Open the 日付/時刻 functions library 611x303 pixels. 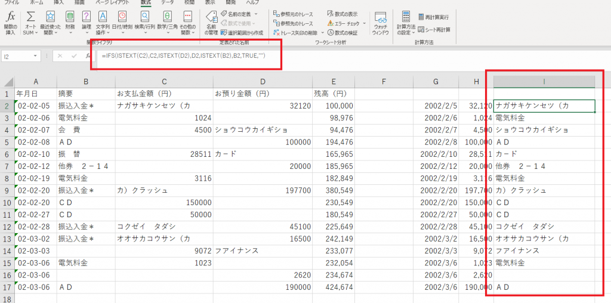[122, 22]
